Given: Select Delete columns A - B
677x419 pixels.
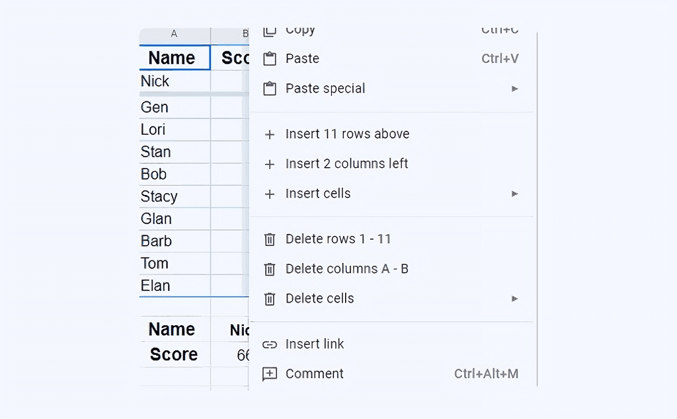Looking at the screenshot, I should click(346, 269).
